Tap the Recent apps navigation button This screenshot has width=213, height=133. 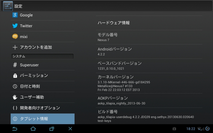[52, 129]
